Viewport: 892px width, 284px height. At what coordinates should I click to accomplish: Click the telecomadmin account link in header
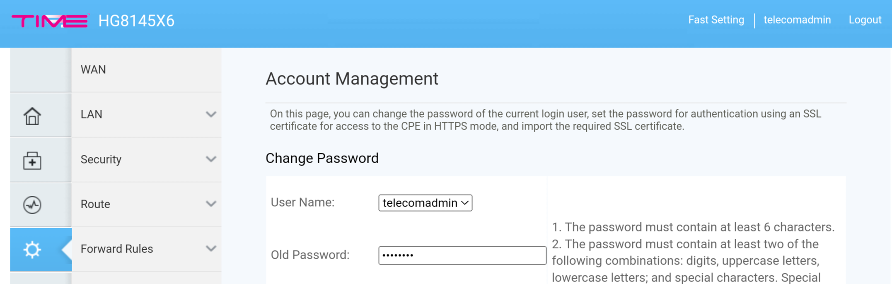coord(797,20)
